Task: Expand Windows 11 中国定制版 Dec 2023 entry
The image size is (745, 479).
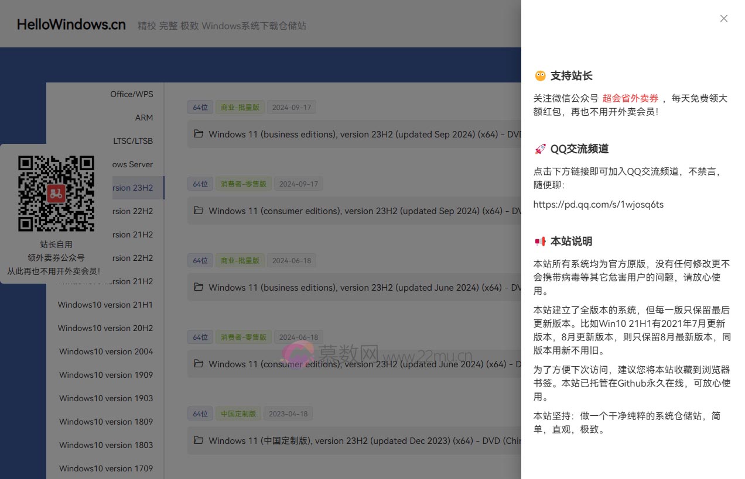Action: 363,441
